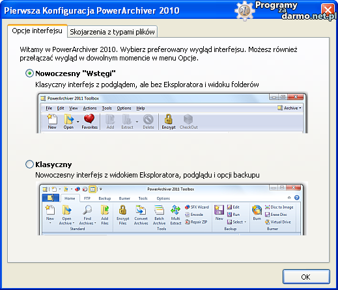The height and width of the screenshot is (290, 338).
Task: Open the Opcje interfejsu tab
Action: click(x=37, y=31)
